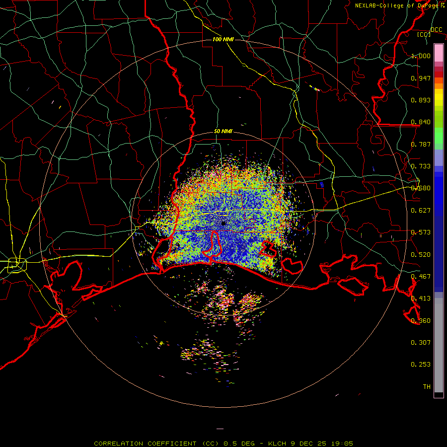Pick the bright green segment of color bar
The width and height of the screenshot is (447, 447).
pos(439,136)
